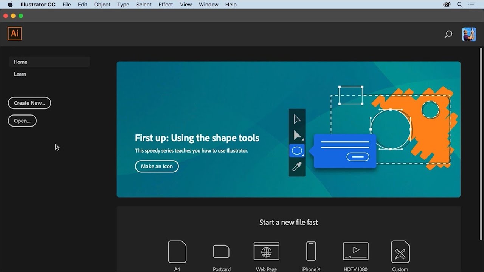This screenshot has height=272, width=484.
Task: Open the Window menu
Action: point(208,5)
